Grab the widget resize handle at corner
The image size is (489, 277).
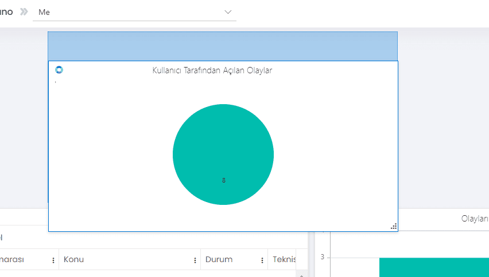(x=394, y=226)
